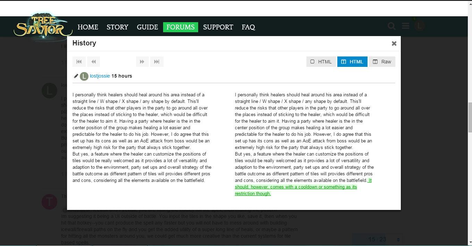Select side-by-side HTML view
Viewport: 472px width, 246px height.
pyautogui.click(x=352, y=62)
